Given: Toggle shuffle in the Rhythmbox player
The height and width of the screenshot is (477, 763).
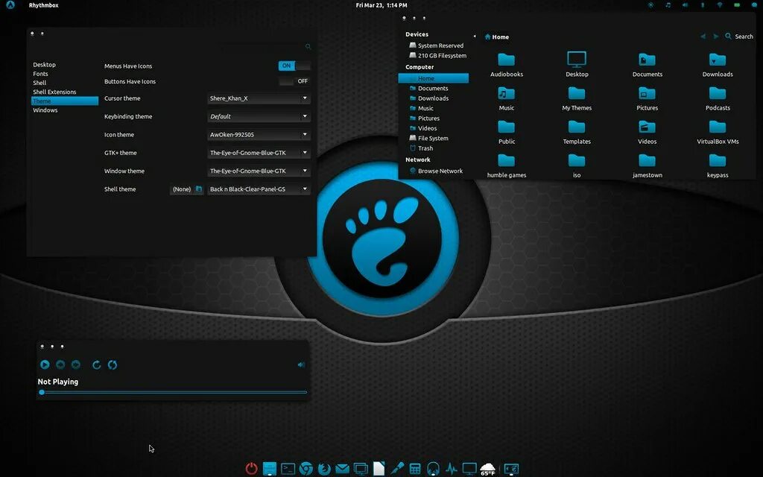Looking at the screenshot, I should [x=113, y=364].
